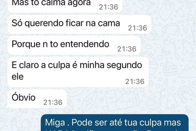Image resolution: width=196 pixels, height=131 pixels.
Task: Tap the 'Só querendo ficar na cama' message
Action: pos(79,25)
